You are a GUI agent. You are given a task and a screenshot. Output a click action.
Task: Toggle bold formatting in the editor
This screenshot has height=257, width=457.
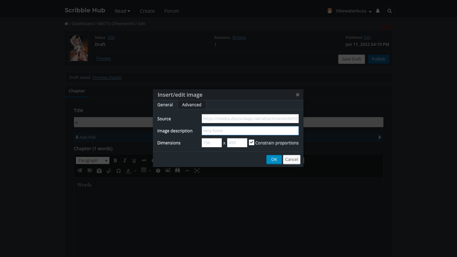(115, 160)
